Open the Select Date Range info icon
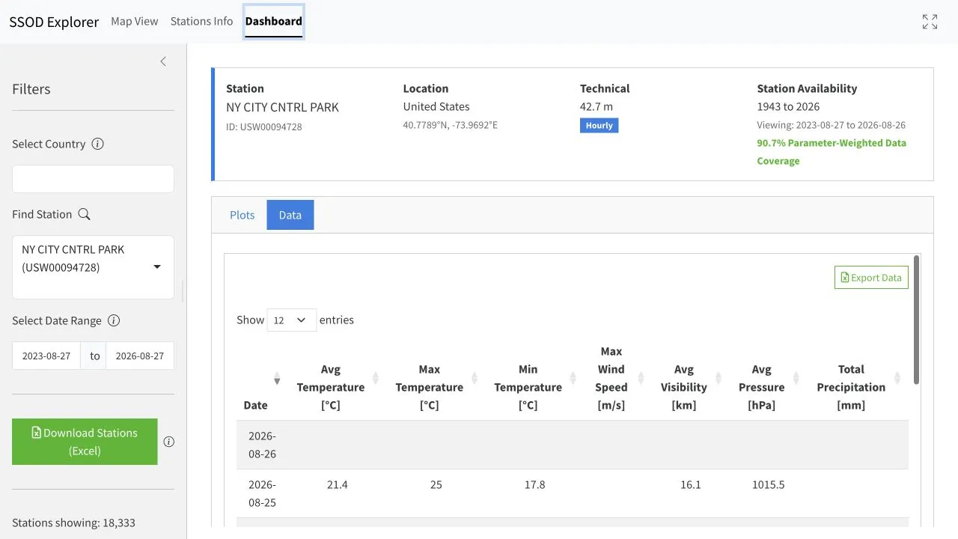Viewport: 958px width, 539px height. pyautogui.click(x=114, y=320)
